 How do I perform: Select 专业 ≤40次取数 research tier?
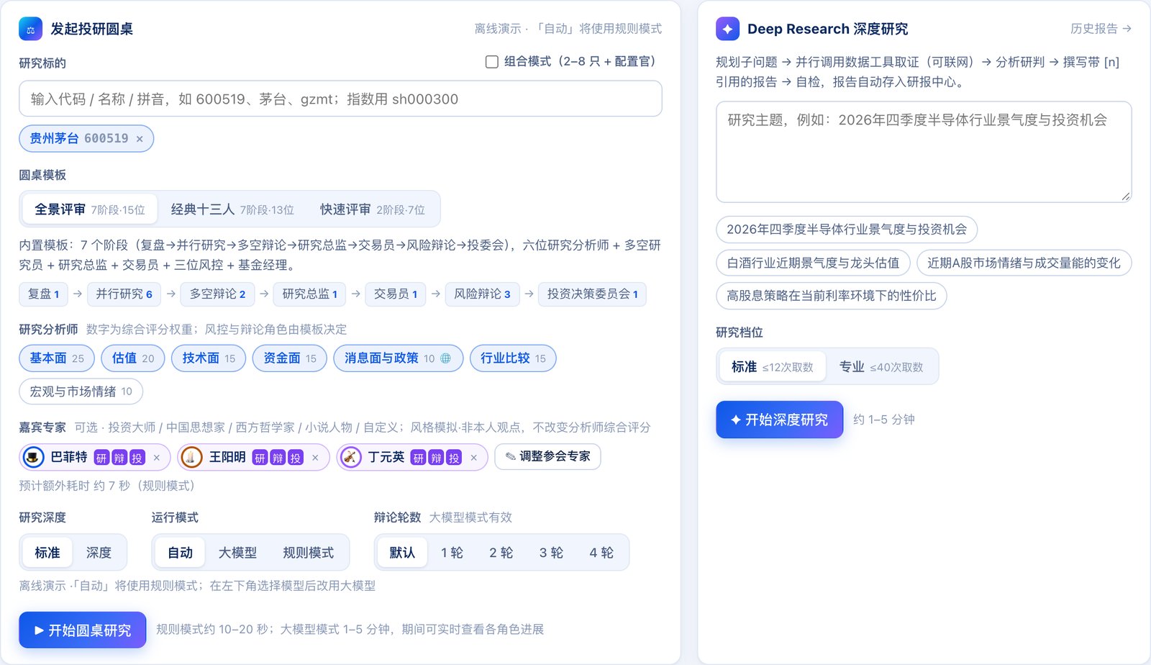pos(881,367)
